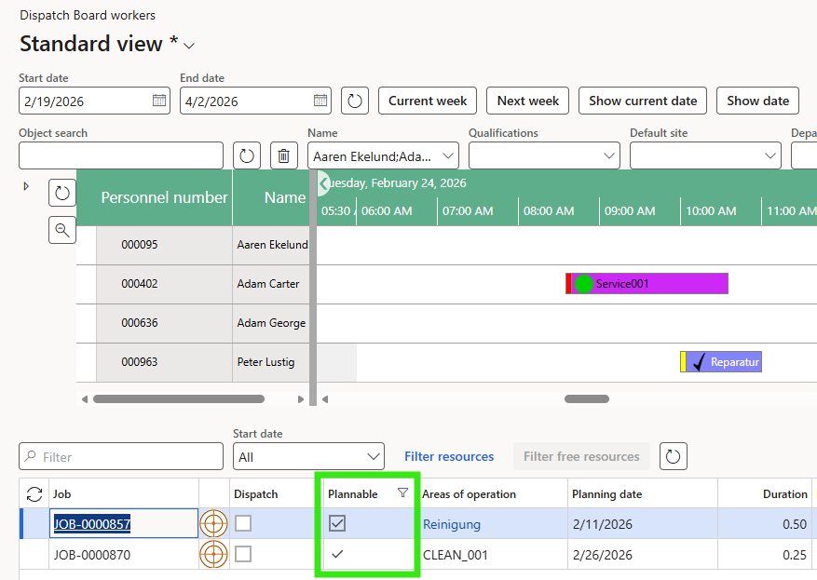This screenshot has height=580, width=817.
Task: Refresh the job list grid
Action: (x=34, y=494)
